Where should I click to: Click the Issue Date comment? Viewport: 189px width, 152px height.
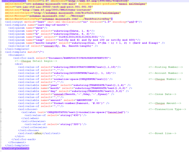(x=162, y=94)
